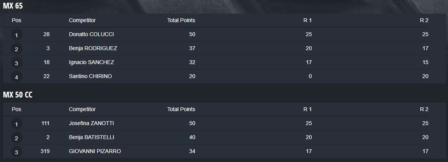Select Benja BATISTELLI in MX 50 CC

91,137
